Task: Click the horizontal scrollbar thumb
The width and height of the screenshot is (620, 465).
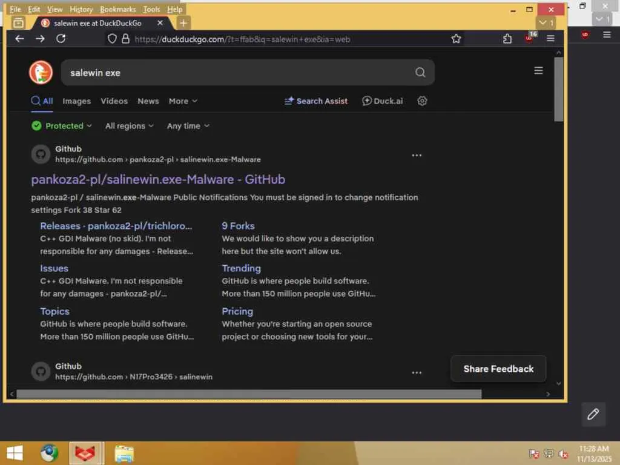Action: coord(249,394)
